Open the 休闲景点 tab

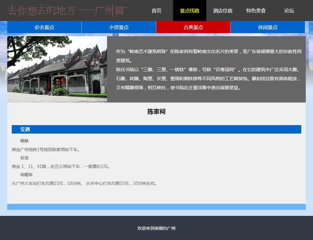tap(268, 27)
